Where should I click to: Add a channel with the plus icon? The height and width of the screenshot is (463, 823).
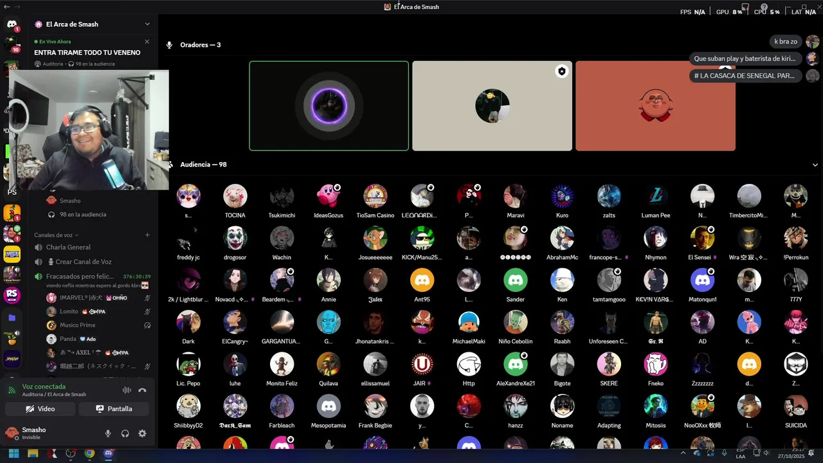pyautogui.click(x=147, y=235)
